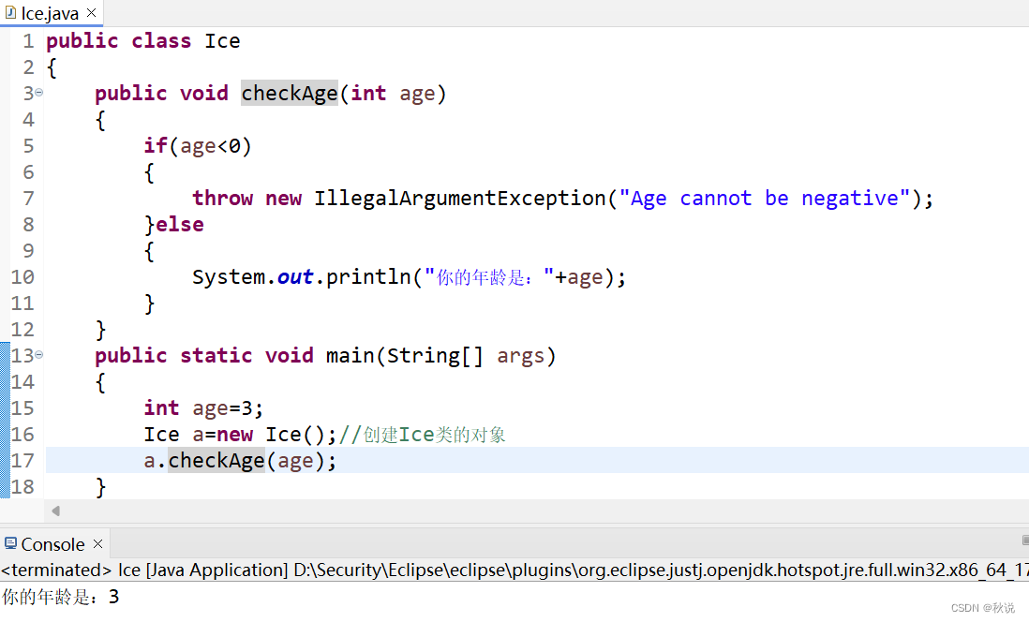Collapse the checkAge method fold at line 3
The height and width of the screenshot is (622, 1029).
tap(38, 93)
